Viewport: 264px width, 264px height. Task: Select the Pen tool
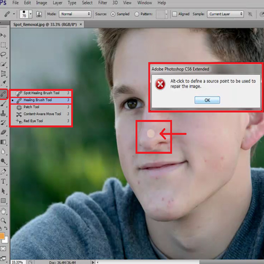(3, 172)
